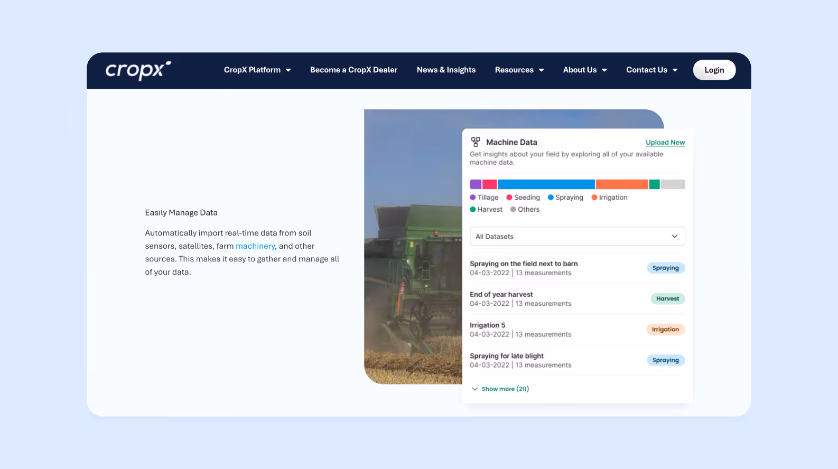Follow the machinery hyperlink

point(255,246)
